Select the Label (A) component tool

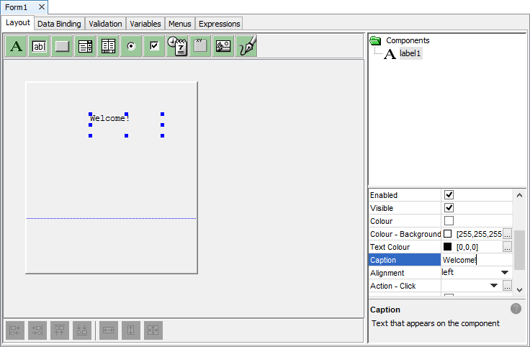coord(17,46)
